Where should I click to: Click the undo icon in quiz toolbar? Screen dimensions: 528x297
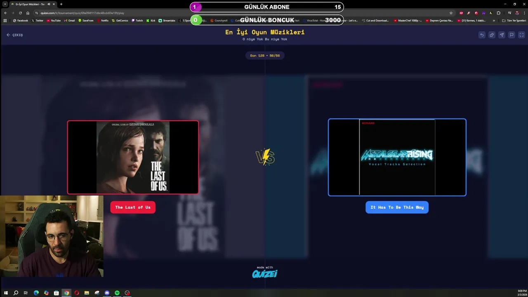tap(482, 35)
